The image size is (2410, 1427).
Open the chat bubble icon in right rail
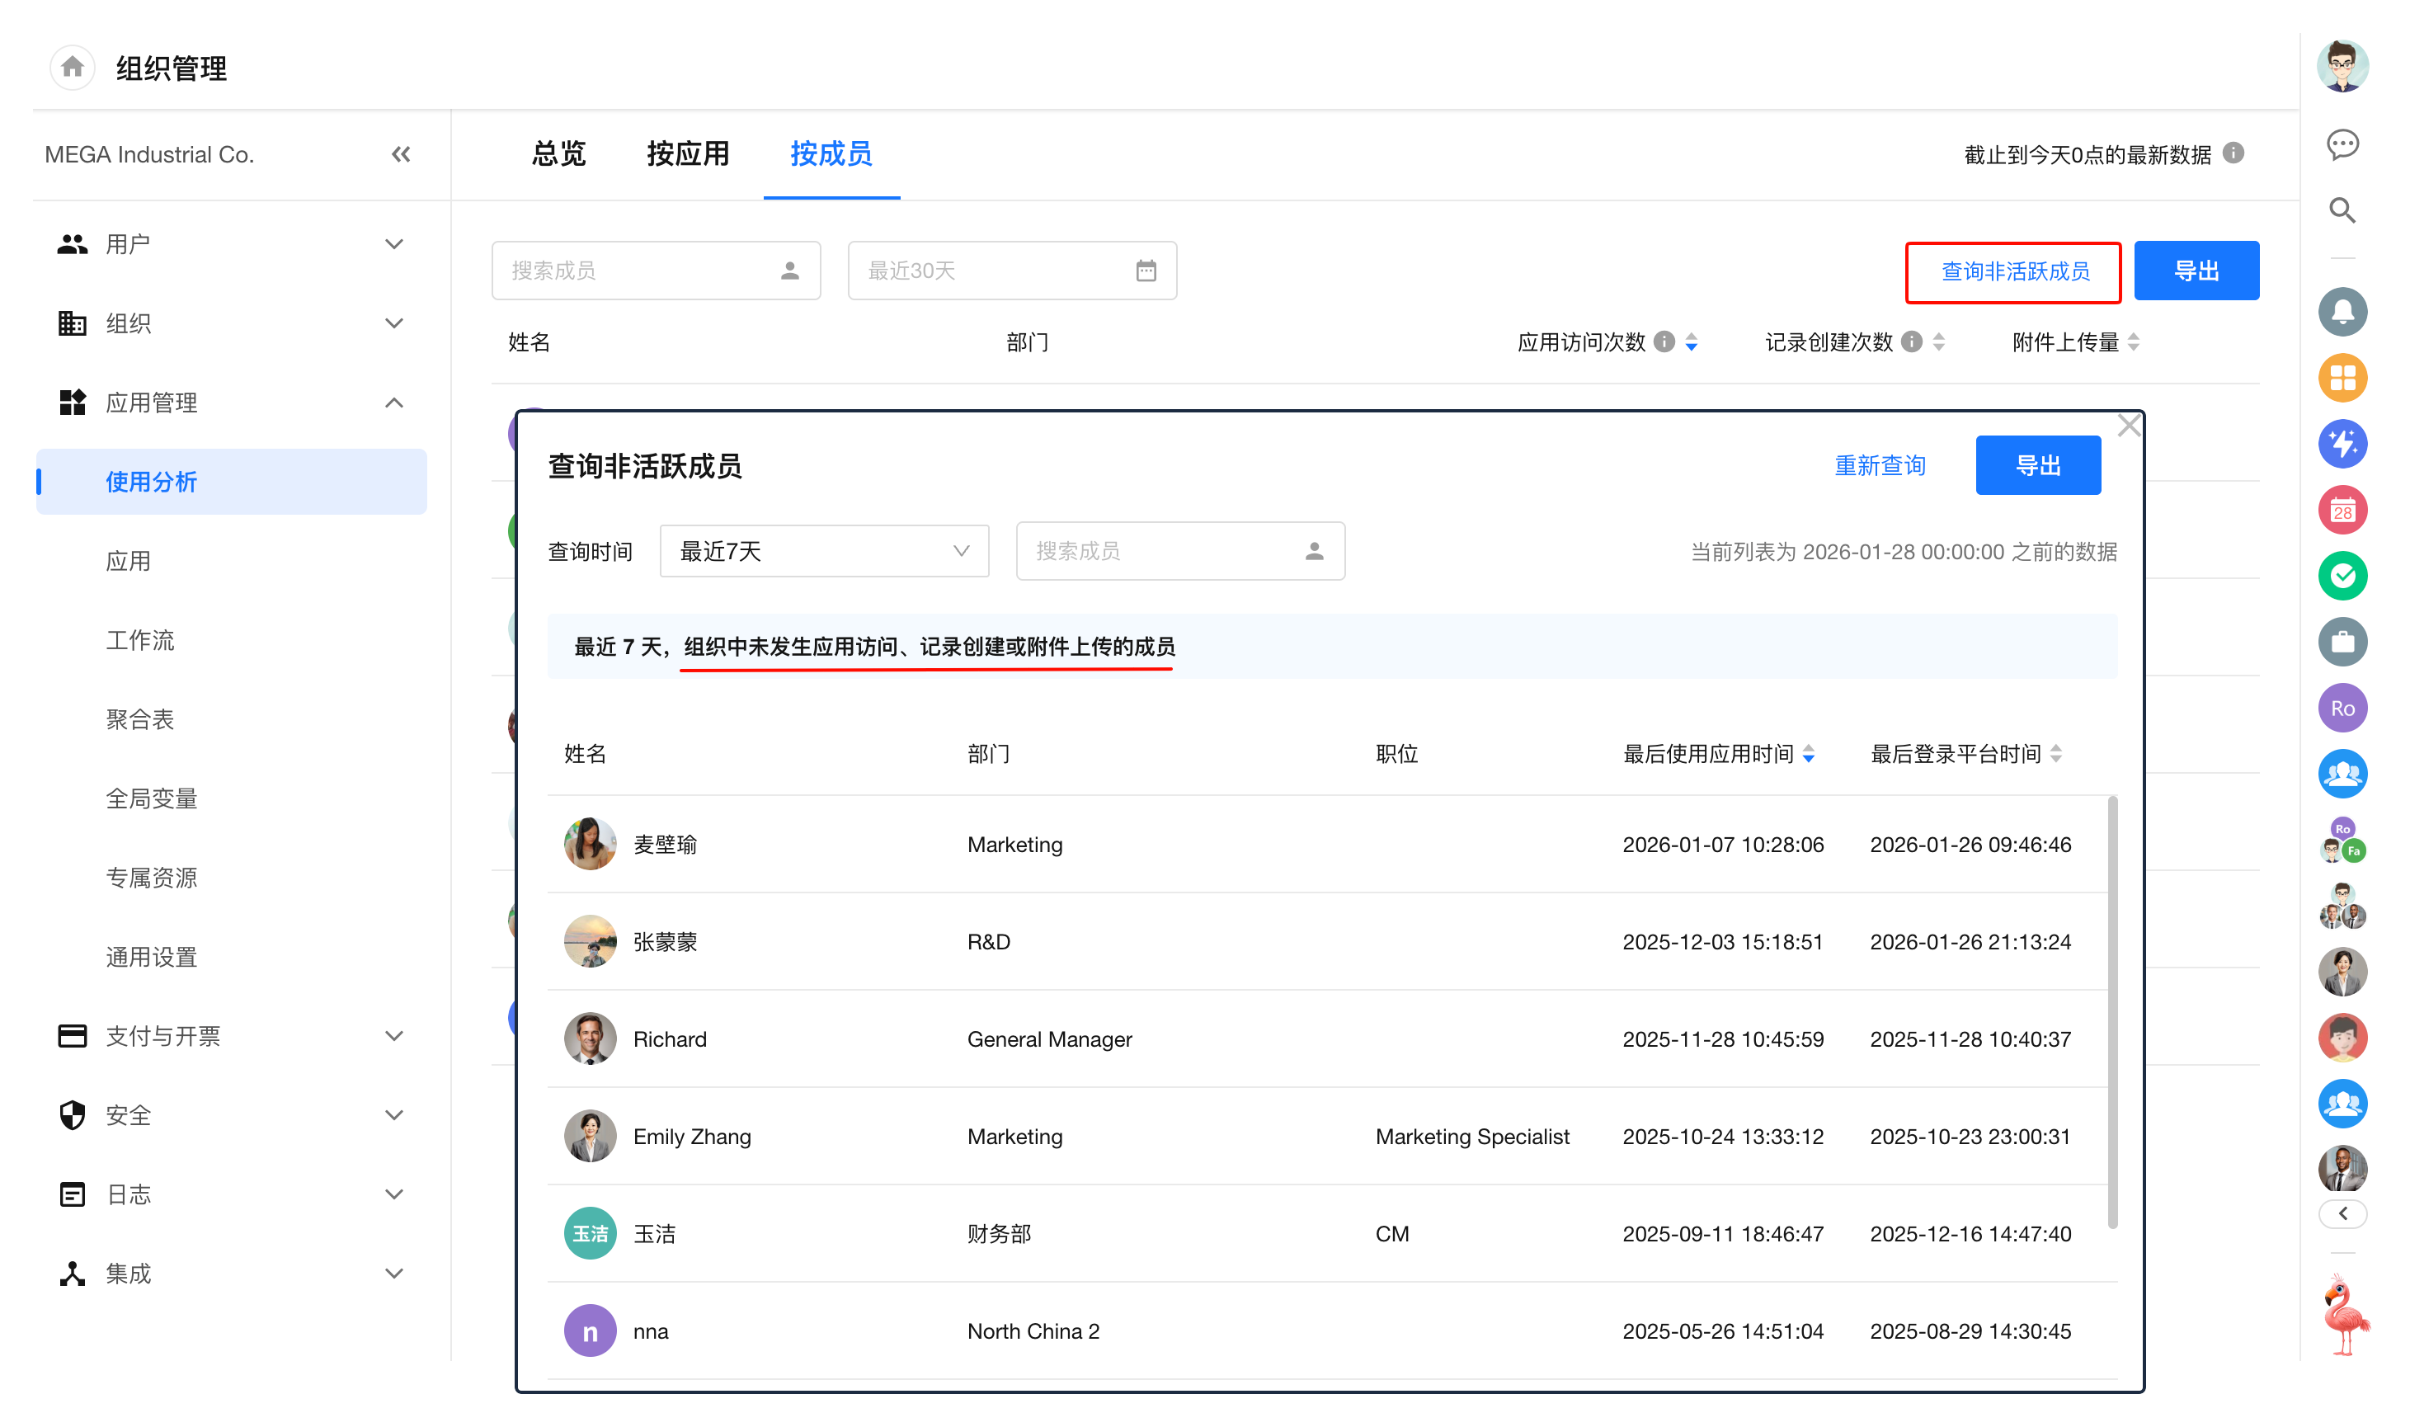coord(2342,145)
